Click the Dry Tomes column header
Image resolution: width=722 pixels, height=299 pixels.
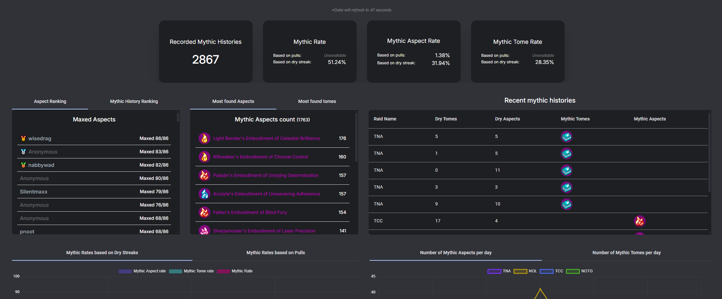446,119
